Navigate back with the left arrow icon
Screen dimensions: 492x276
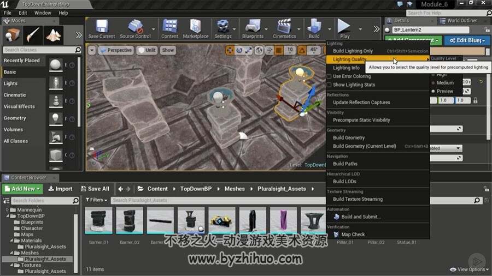(120, 189)
